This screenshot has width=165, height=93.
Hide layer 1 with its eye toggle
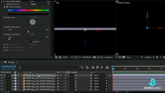2,75
